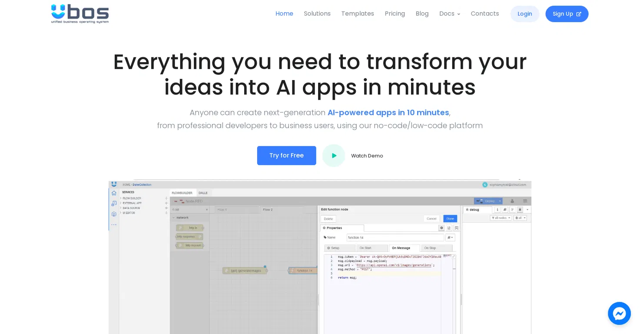Open the Messenger chat bubble
This screenshot has width=640, height=334.
coord(619,313)
